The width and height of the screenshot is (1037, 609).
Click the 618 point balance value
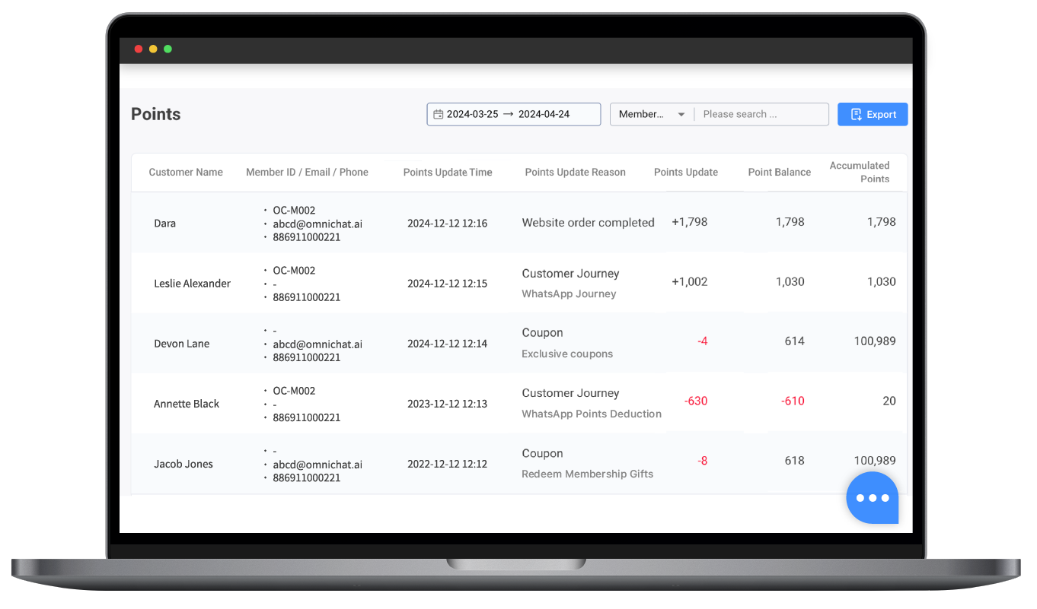pyautogui.click(x=794, y=461)
